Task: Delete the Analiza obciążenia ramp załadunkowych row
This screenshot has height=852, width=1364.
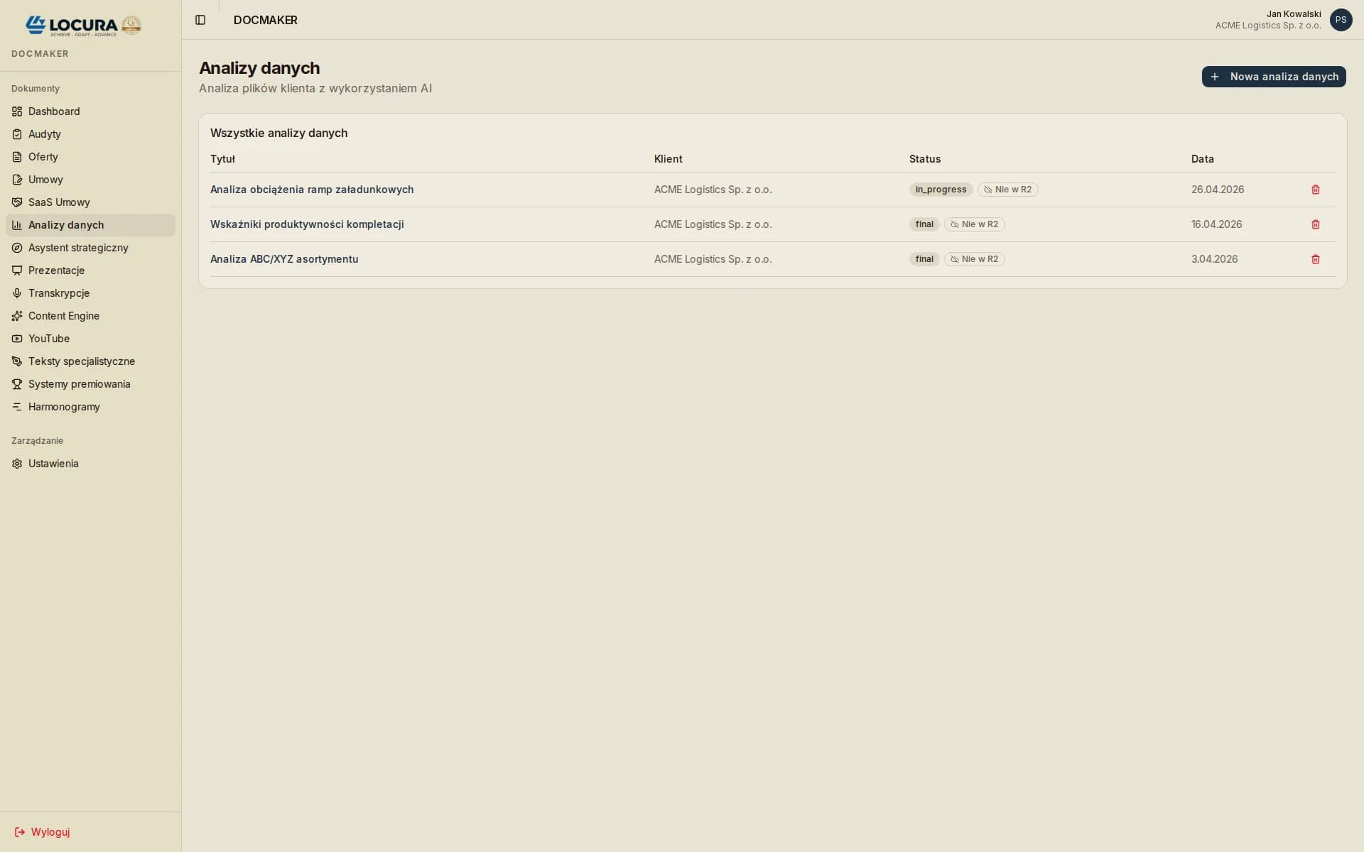Action: tap(1315, 190)
